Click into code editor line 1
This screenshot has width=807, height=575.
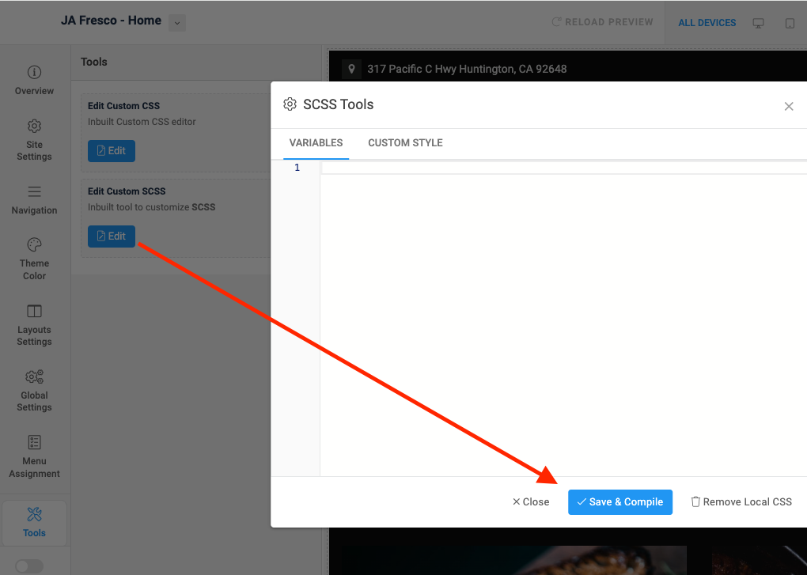[x=563, y=168]
